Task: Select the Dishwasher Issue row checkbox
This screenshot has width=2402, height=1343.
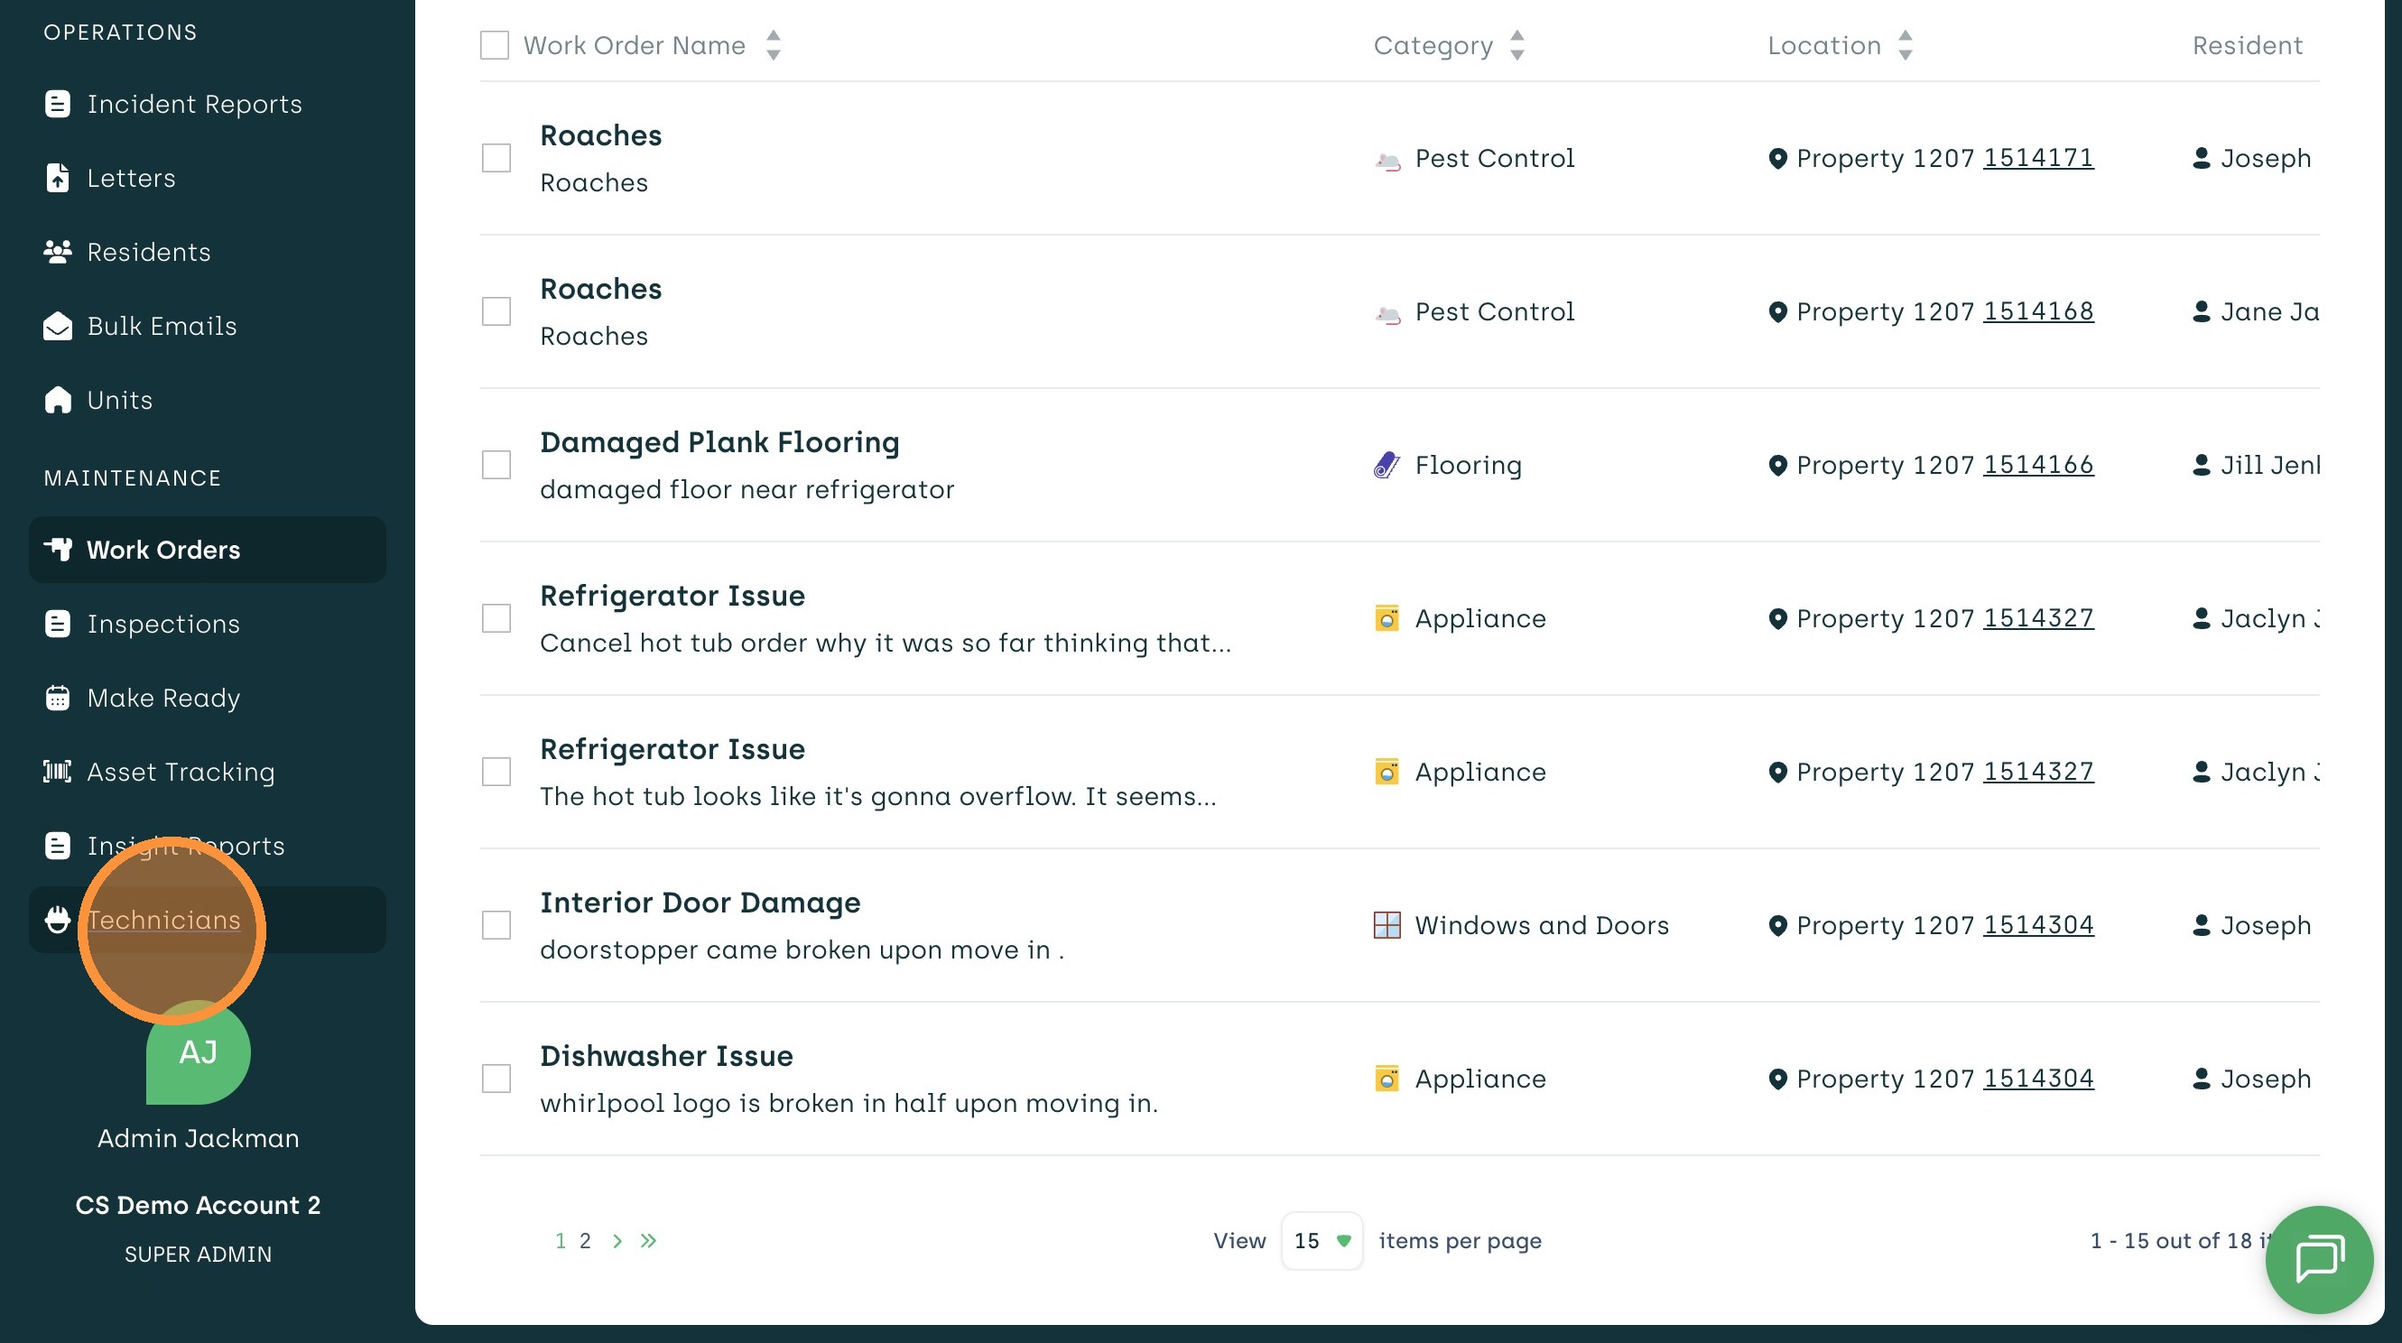Action: coord(496,1079)
